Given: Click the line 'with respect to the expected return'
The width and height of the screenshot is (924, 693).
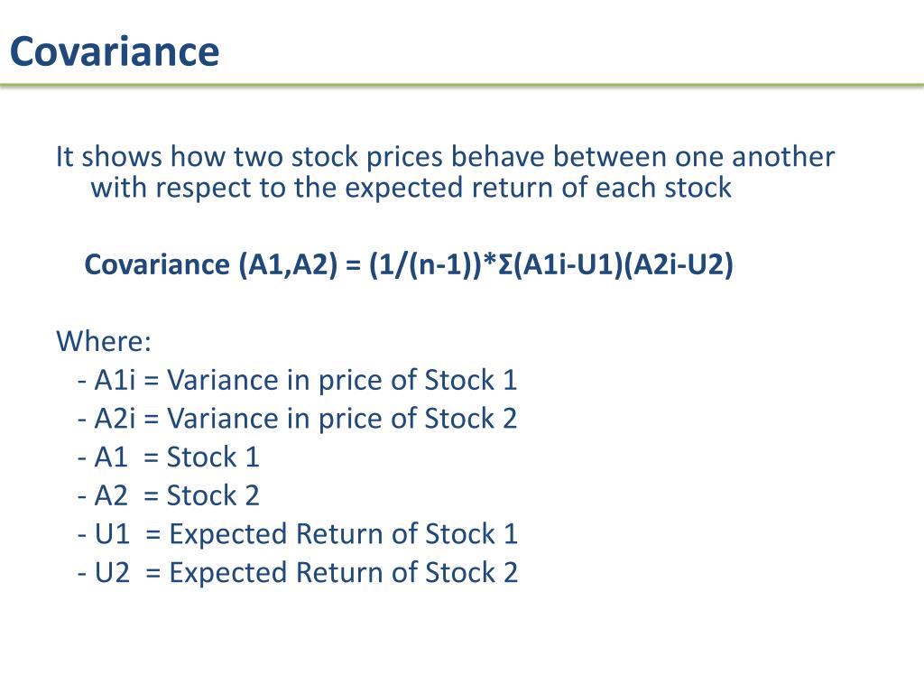Looking at the screenshot, I should [411, 188].
